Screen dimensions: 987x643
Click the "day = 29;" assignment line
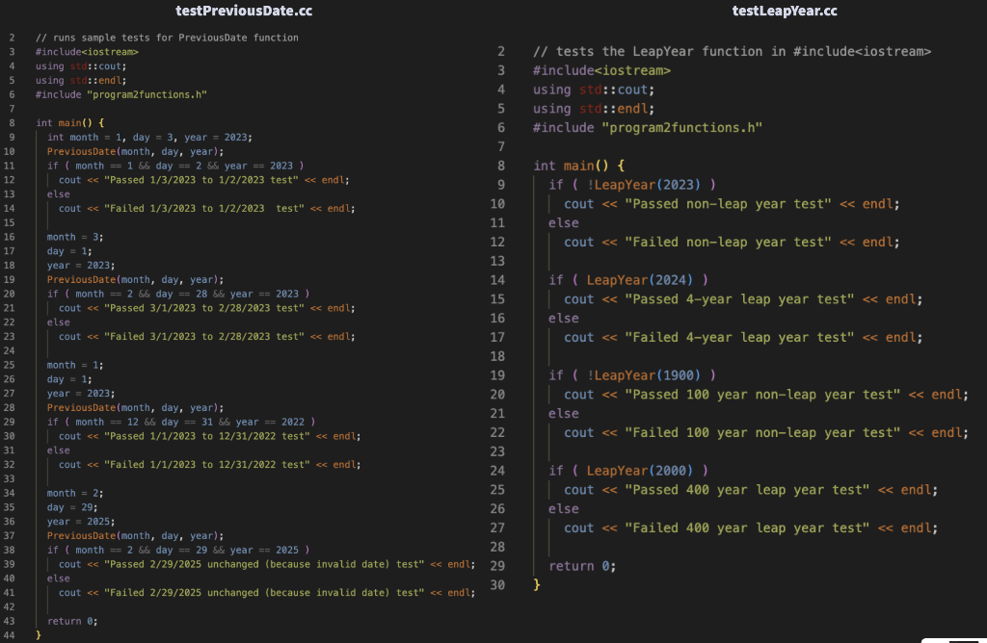click(72, 507)
